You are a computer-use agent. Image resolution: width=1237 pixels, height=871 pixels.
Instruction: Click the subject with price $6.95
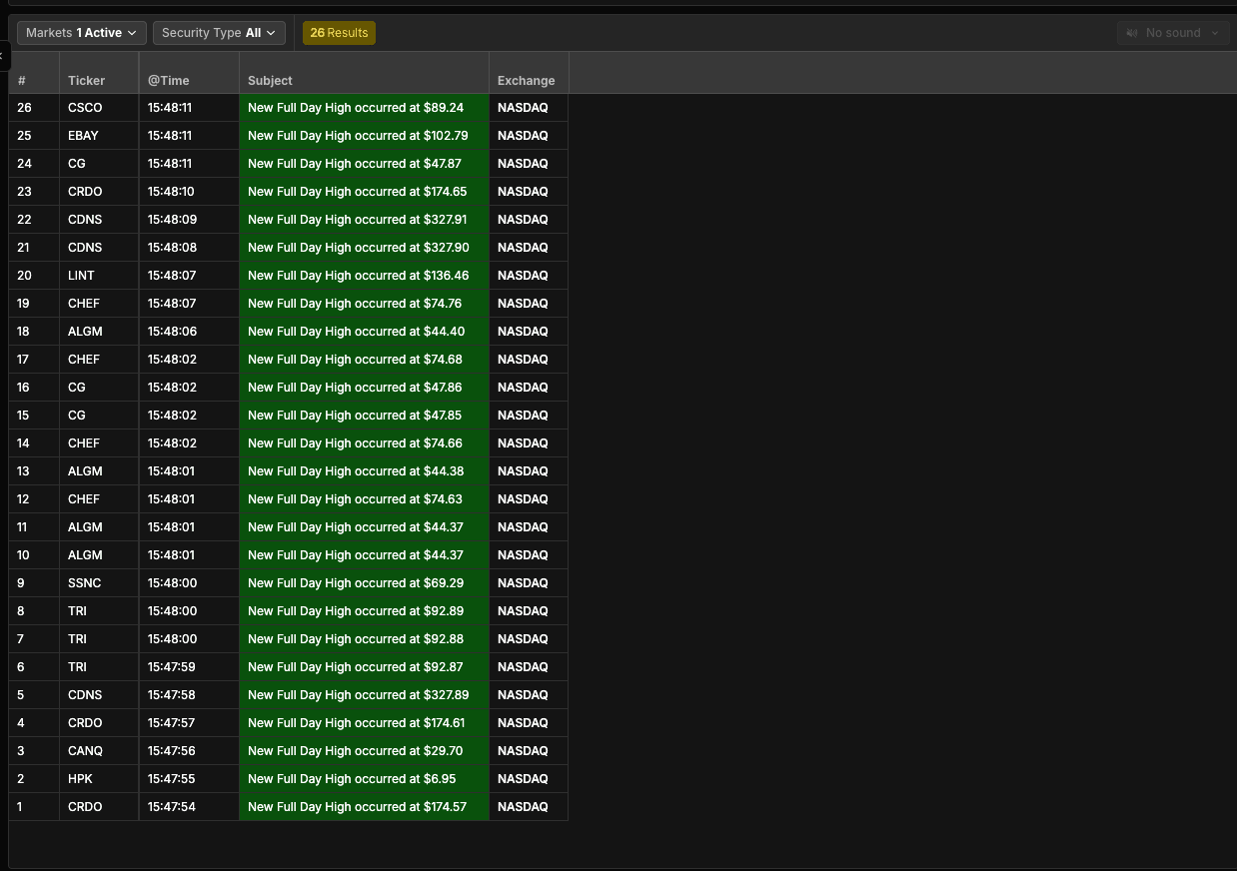(364, 779)
